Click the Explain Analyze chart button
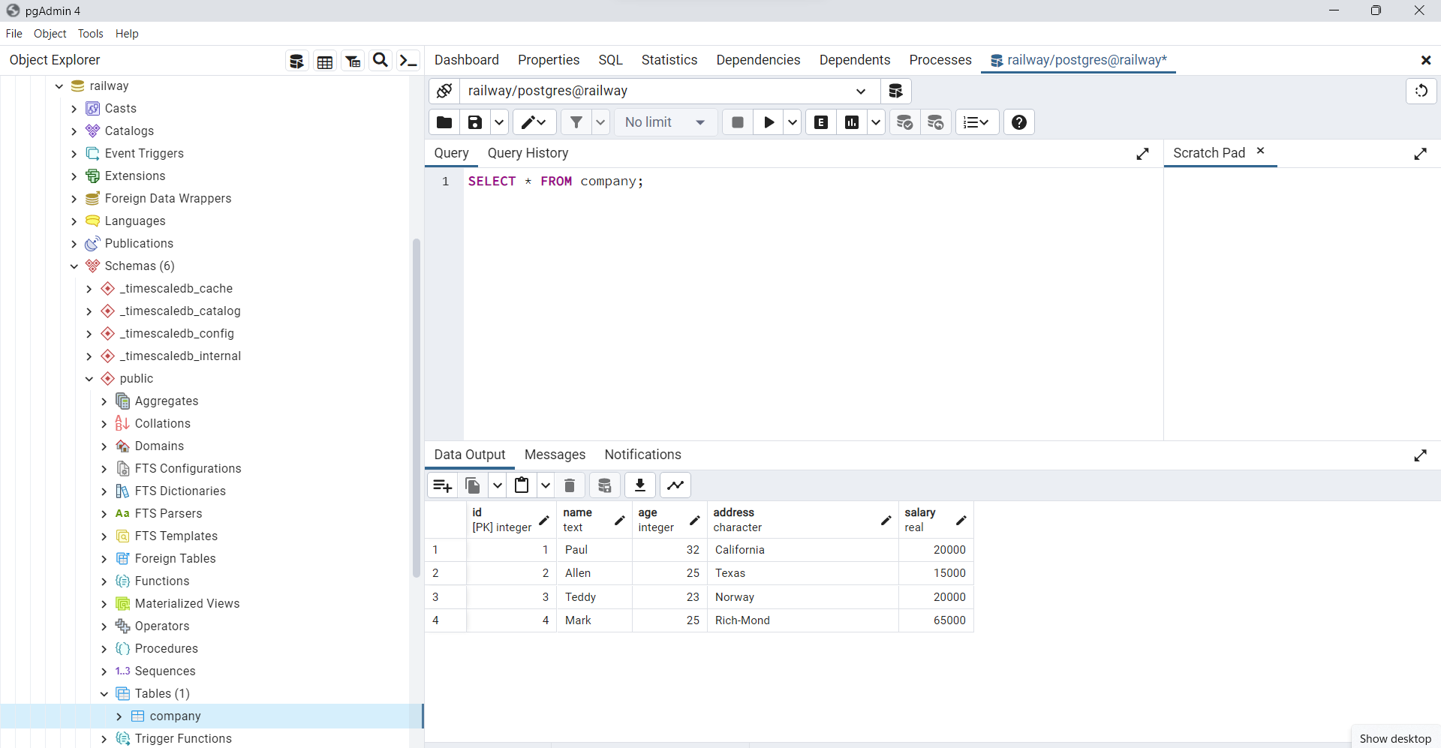The width and height of the screenshot is (1441, 748). [852, 122]
